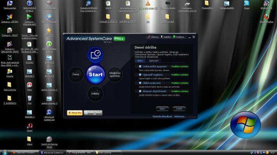Open the Koš recycle bin icon
Image resolution: width=277 pixels, height=155 pixels.
coord(29,100)
